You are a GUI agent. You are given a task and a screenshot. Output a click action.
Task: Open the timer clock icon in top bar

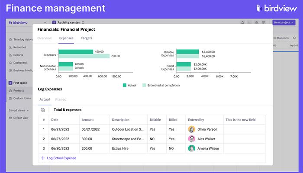point(257,22)
